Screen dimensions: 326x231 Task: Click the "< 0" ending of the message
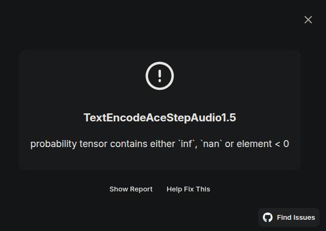click(282, 144)
